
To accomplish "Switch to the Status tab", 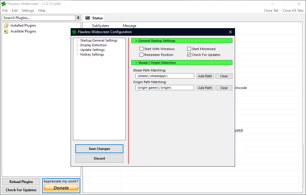I will pyautogui.click(x=94, y=18).
